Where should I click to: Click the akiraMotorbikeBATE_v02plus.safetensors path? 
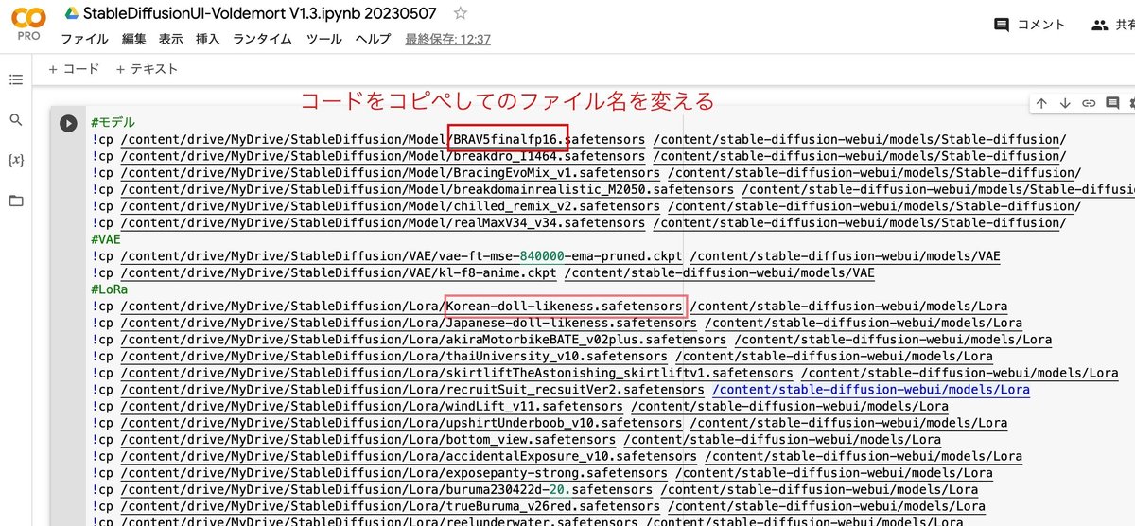tap(424, 340)
